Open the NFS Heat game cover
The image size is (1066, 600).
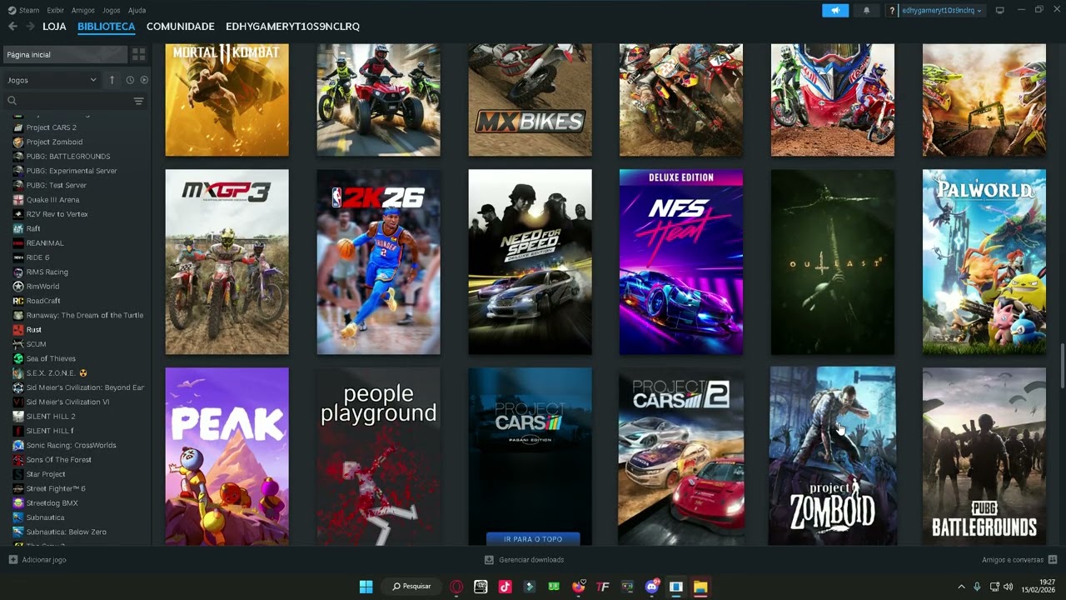681,262
